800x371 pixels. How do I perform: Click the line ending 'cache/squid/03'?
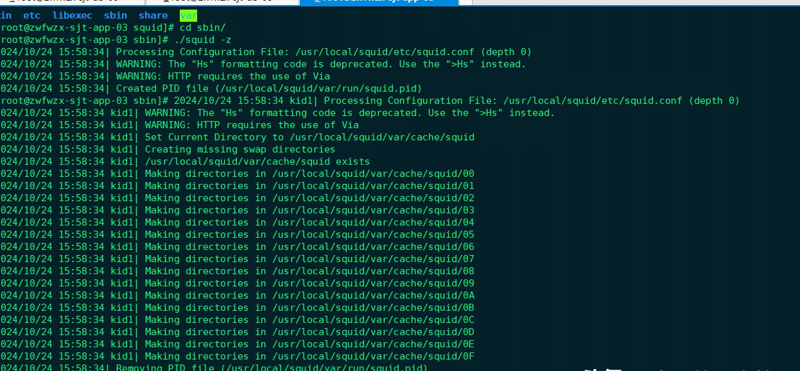(238, 210)
